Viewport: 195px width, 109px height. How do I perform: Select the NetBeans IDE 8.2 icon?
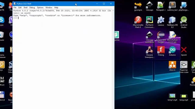(172, 22)
